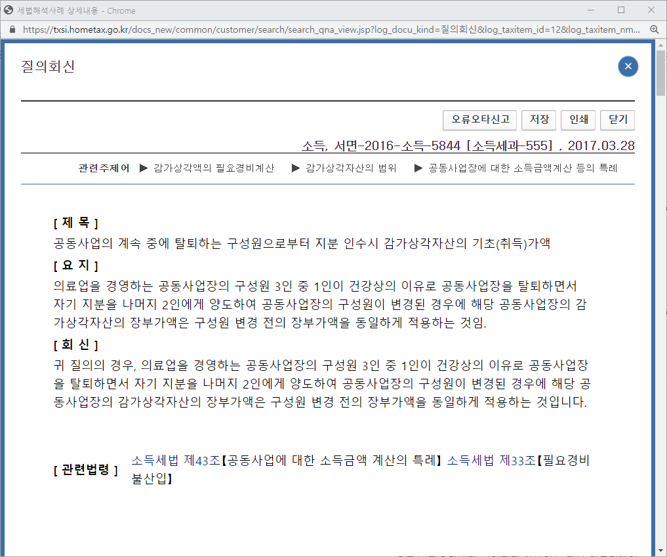Screen dimensions: 667x557
Task: Click the document number 서면-2016-소득-5844 text
Action: click(x=397, y=145)
